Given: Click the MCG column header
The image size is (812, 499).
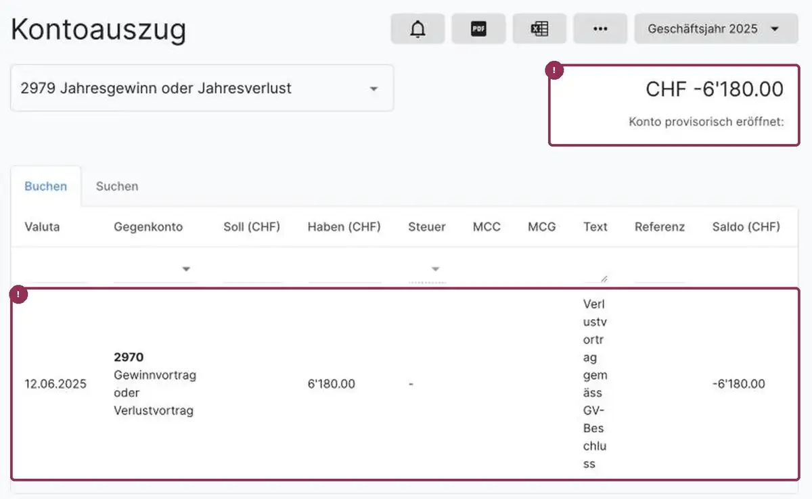Looking at the screenshot, I should point(542,227).
